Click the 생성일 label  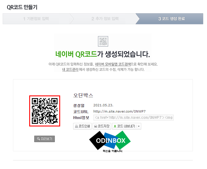click(79, 105)
